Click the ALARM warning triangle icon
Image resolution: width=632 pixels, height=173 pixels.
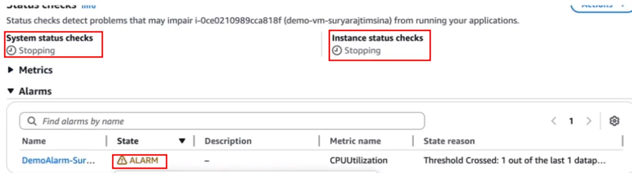pyautogui.click(x=122, y=161)
